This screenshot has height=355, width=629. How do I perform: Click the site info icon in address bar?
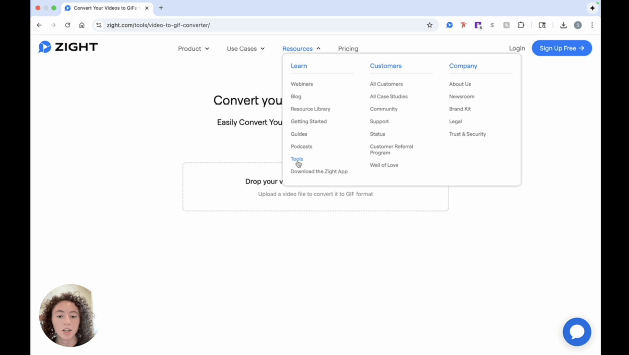tap(98, 25)
